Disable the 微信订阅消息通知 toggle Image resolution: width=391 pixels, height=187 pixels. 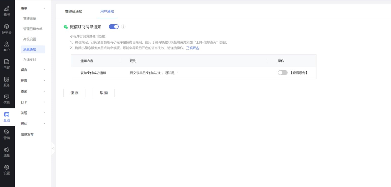(113, 27)
